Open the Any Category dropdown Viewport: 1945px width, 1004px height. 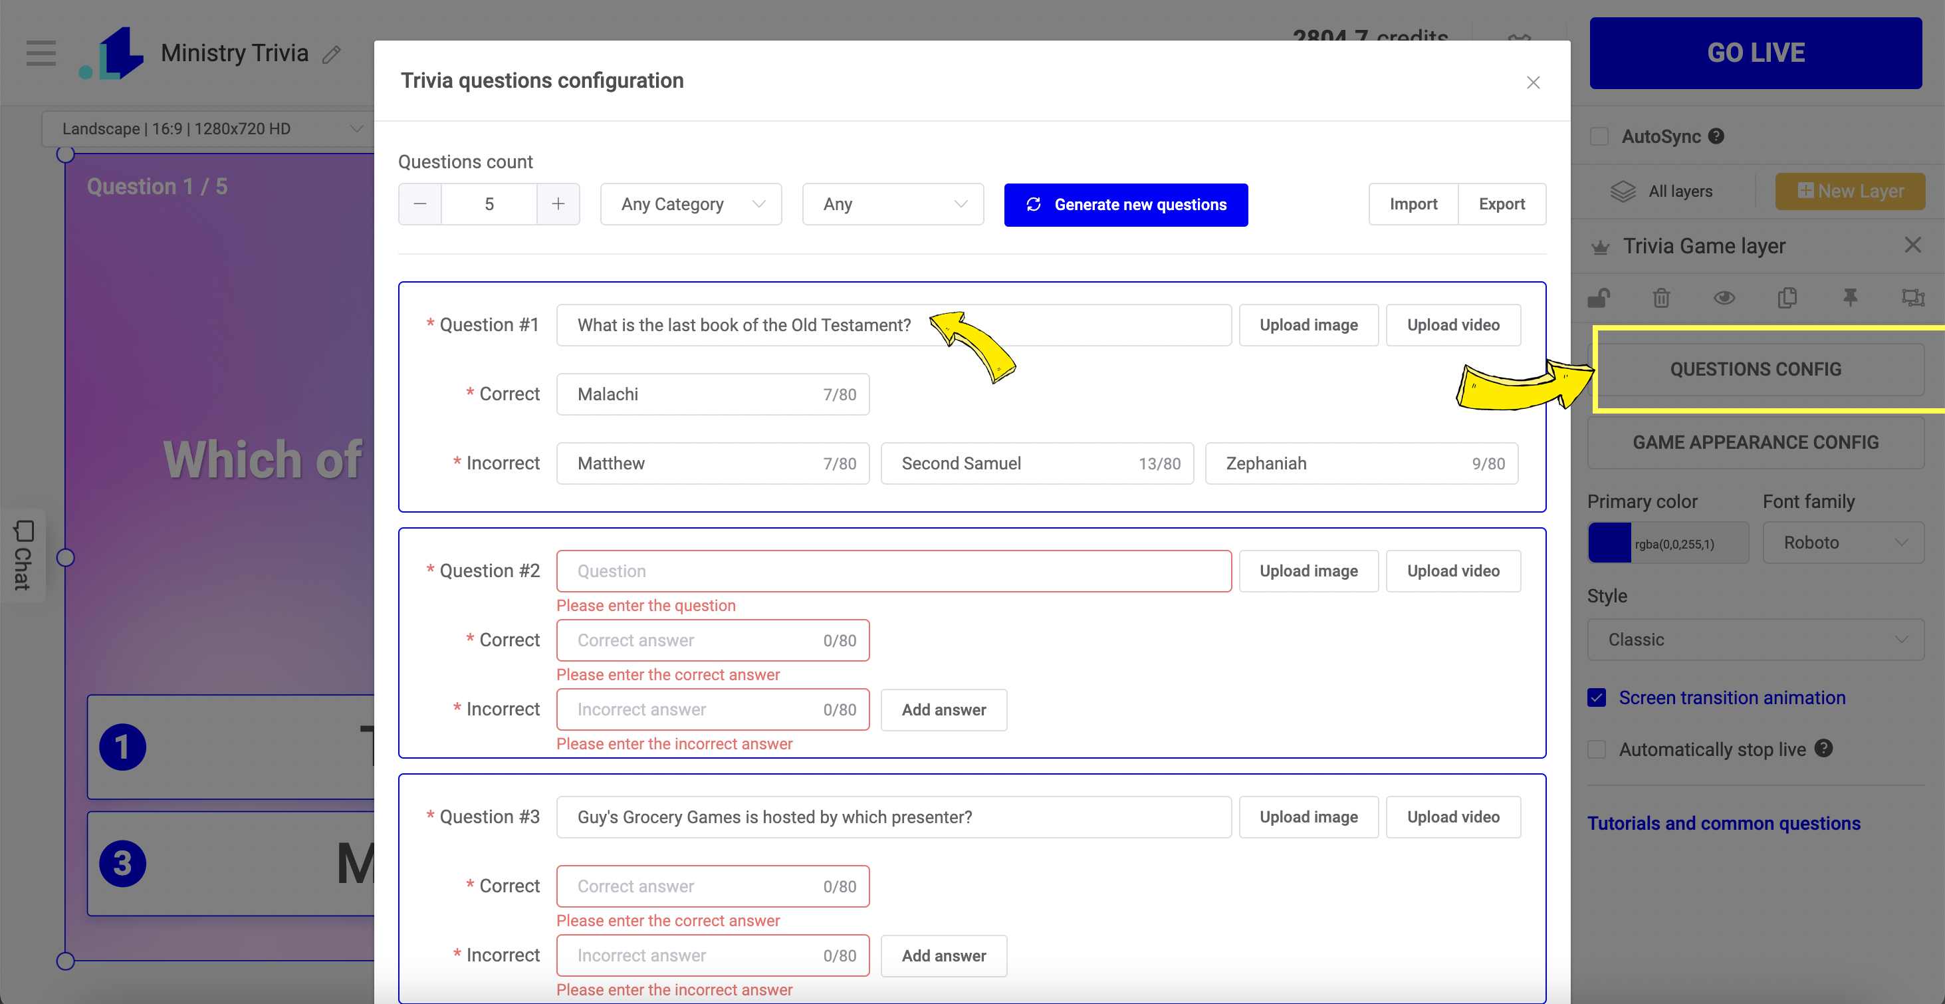click(x=690, y=204)
